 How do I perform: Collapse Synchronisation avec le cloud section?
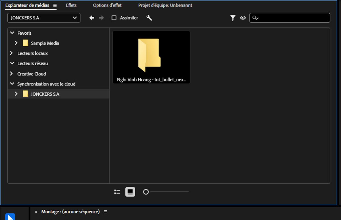12,84
